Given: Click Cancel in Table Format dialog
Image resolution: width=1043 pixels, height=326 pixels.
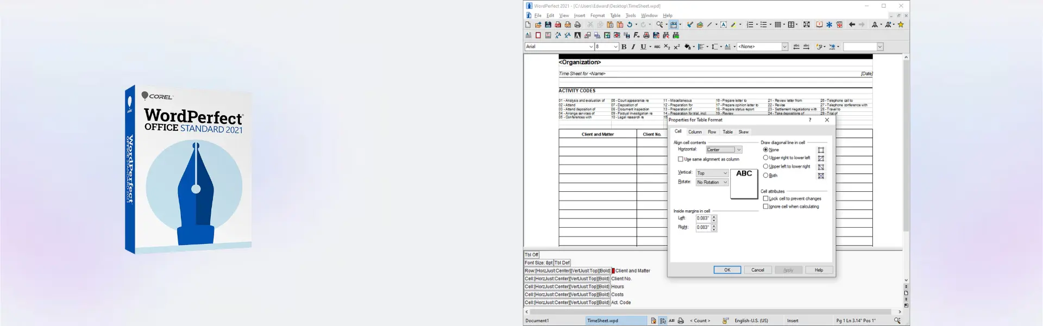Looking at the screenshot, I should click(x=758, y=270).
